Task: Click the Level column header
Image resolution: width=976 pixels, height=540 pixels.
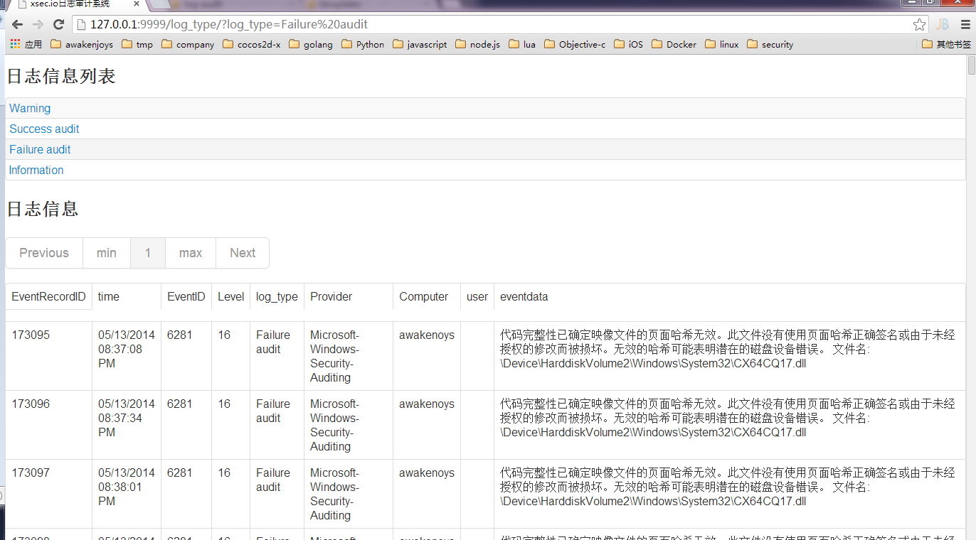Action: click(231, 296)
